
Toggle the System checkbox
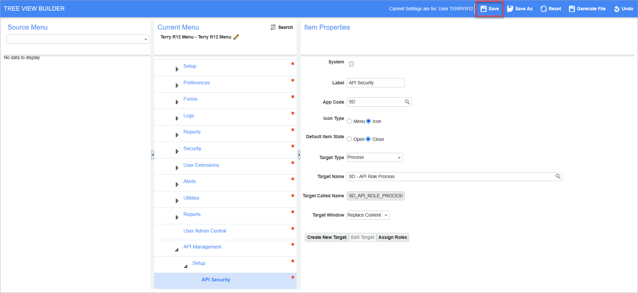351,64
